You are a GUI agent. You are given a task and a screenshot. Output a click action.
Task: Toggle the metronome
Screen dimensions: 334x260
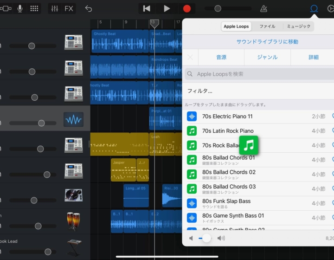[263, 9]
